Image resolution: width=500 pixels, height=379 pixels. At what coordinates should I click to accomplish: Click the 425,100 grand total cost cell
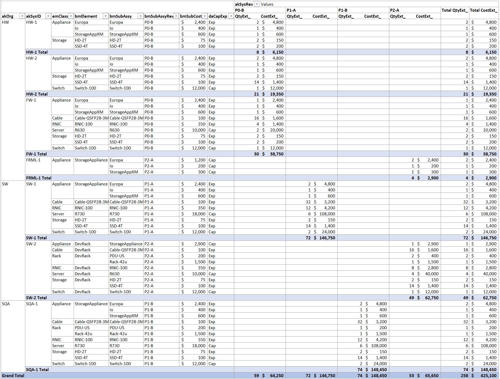point(488,376)
